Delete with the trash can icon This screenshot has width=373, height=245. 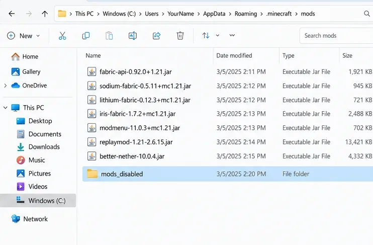tap(180, 36)
